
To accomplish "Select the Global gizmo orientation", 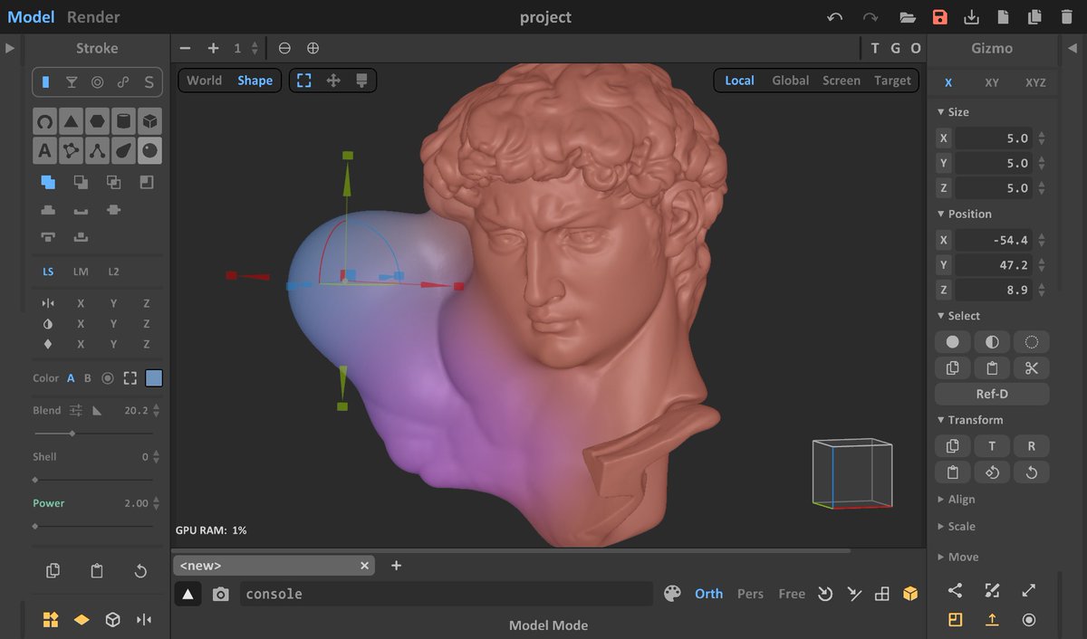I will (x=791, y=81).
